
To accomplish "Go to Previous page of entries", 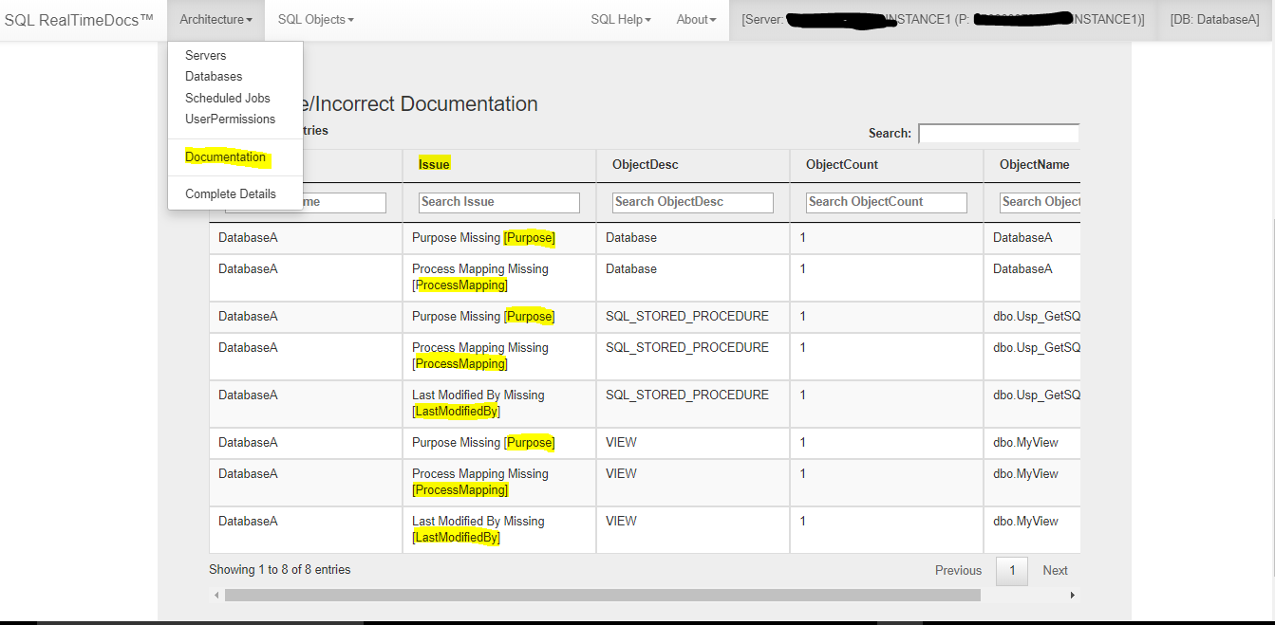I will coord(958,570).
